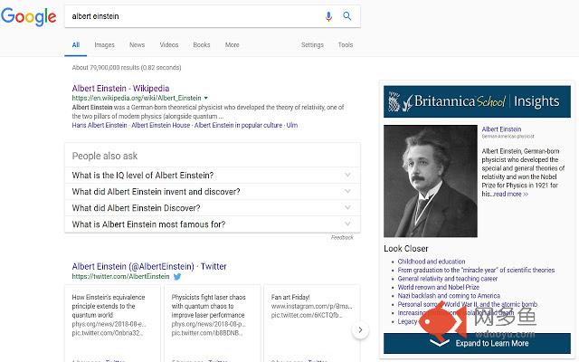579x362 pixels.
Task: Click the Google logo
Action: (x=28, y=16)
